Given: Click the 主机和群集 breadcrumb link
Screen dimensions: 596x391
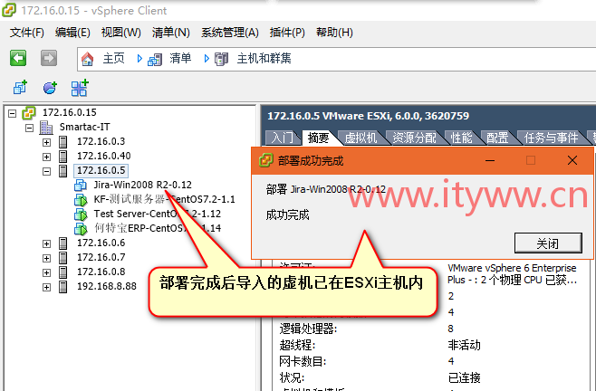Looking at the screenshot, I should [264, 59].
